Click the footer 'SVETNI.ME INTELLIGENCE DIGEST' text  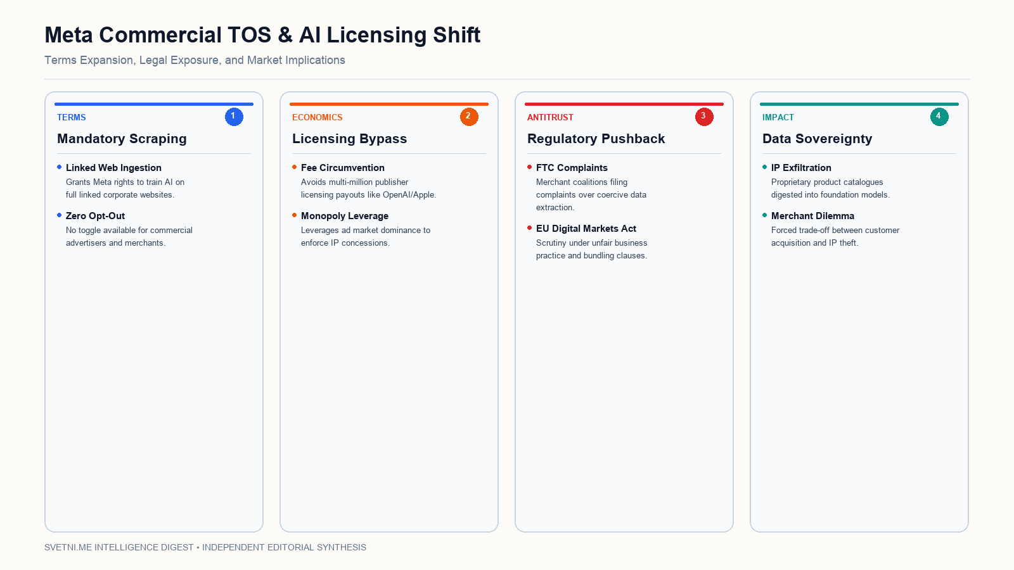pyautogui.click(x=119, y=547)
